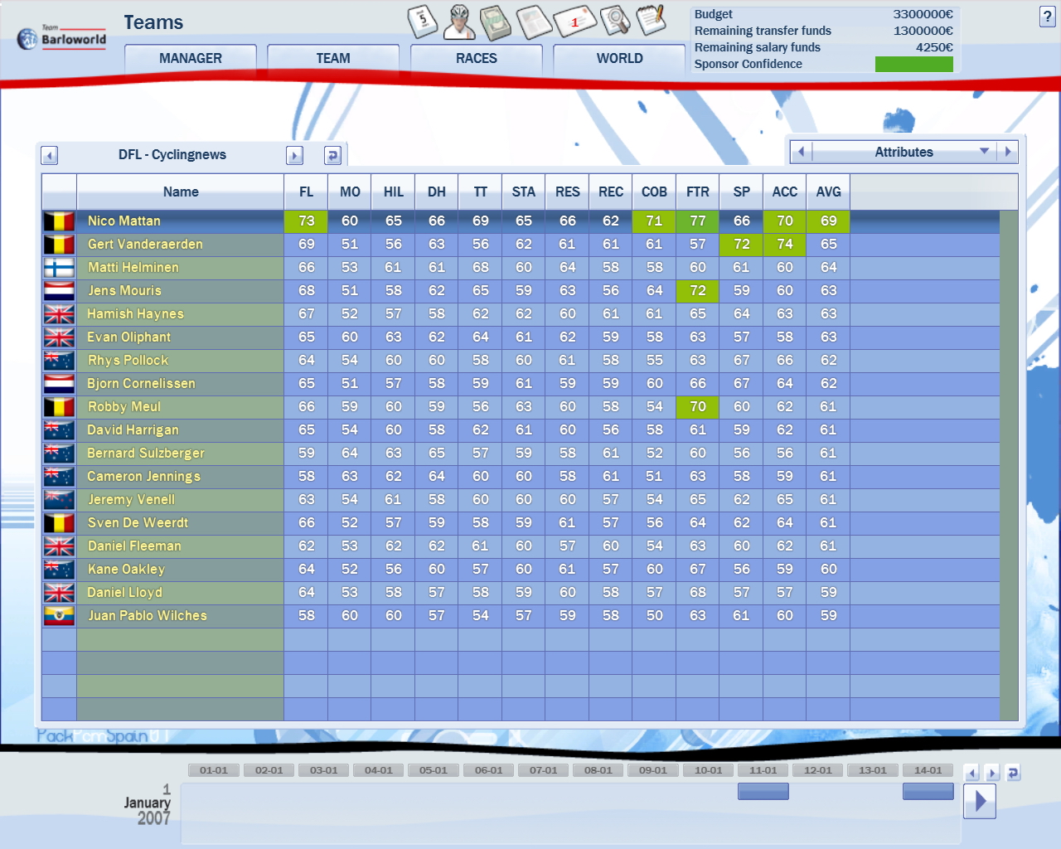Image resolution: width=1061 pixels, height=849 pixels.
Task: Click the magnifying glass search icon
Action: (x=614, y=21)
